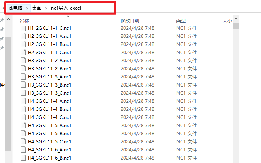Select the H2_3GKL11-1_A.nc1 file icon
This screenshot has width=261, height=163.
tap(23, 36)
